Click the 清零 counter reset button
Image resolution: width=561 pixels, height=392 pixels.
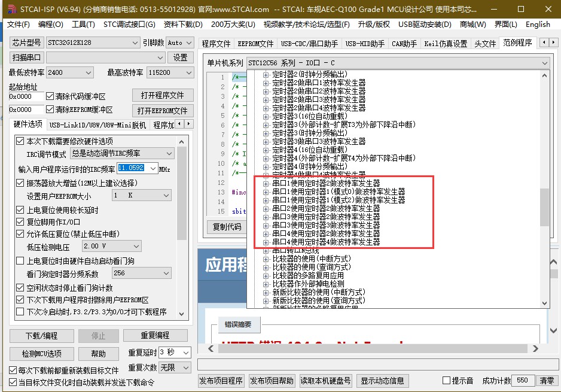pos(547,381)
